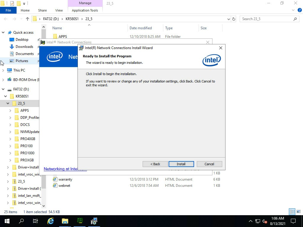Click Install in the Intel wizard
The image size is (303, 227).
[181, 164]
